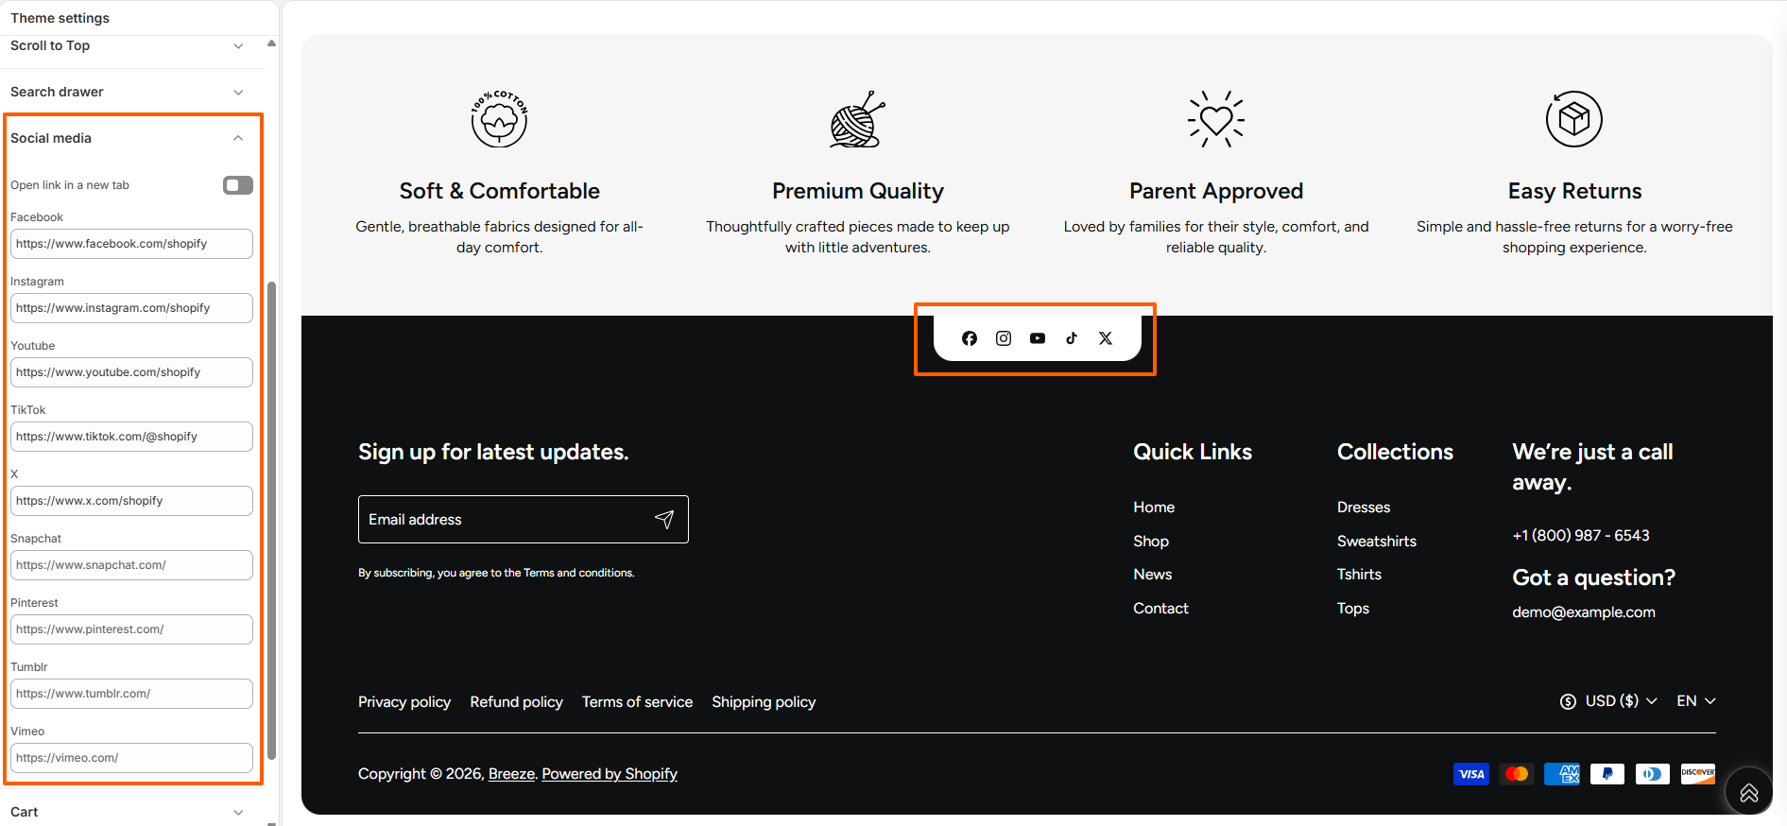Open the Privacy policy link
This screenshot has height=826, width=1787.
[x=404, y=702]
